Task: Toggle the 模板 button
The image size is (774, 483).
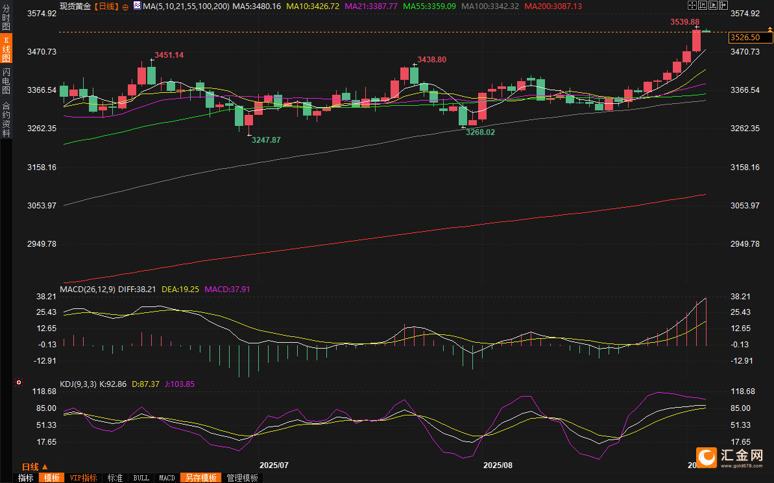Action: point(52,478)
